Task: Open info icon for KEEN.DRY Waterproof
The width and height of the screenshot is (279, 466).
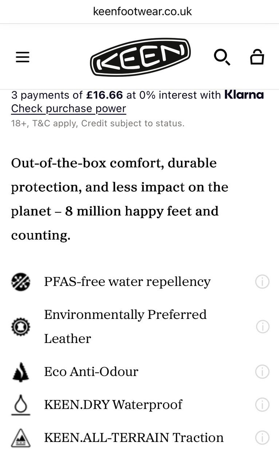Action: point(262,404)
